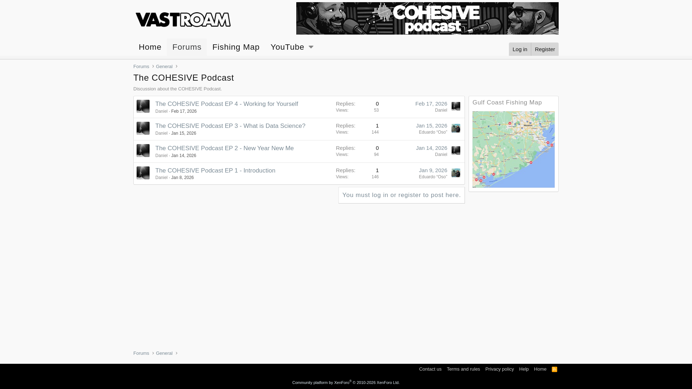Click Daniel's avatar on EP 2 row
Screen dimensions: 692x389
(x=143, y=151)
